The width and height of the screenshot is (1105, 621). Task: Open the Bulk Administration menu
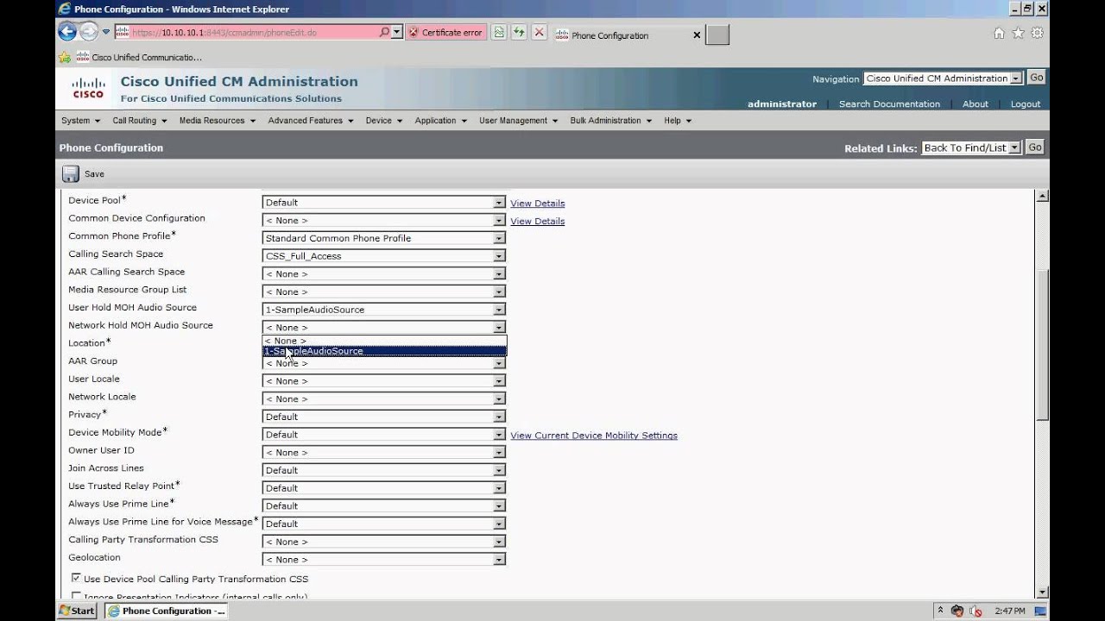pos(609,121)
